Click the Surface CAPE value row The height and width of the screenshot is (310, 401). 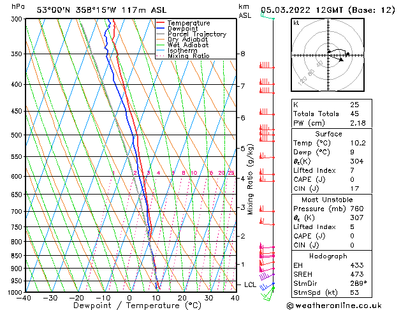pyautogui.click(x=332, y=179)
